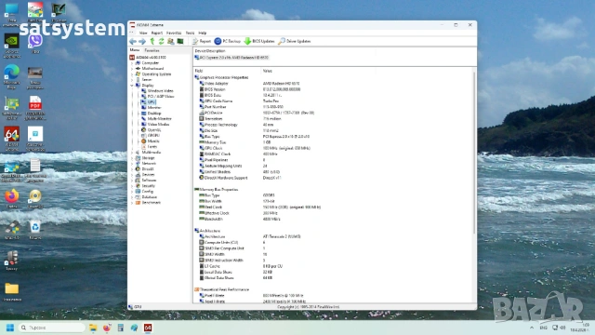
Task: Open the Report wizard from toolbar
Action: click(202, 41)
